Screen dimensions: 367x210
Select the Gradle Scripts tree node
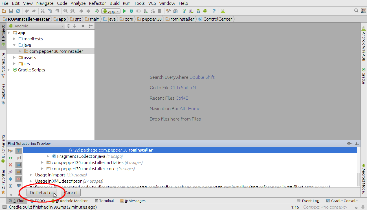31,70
